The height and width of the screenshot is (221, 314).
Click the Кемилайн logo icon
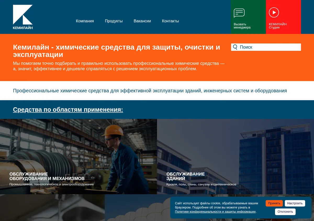click(x=23, y=17)
